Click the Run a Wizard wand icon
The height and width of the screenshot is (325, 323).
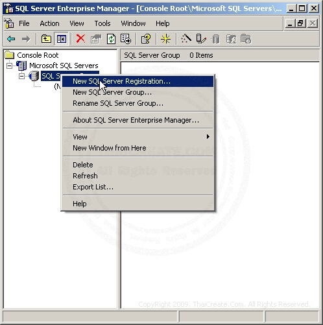[186, 39]
